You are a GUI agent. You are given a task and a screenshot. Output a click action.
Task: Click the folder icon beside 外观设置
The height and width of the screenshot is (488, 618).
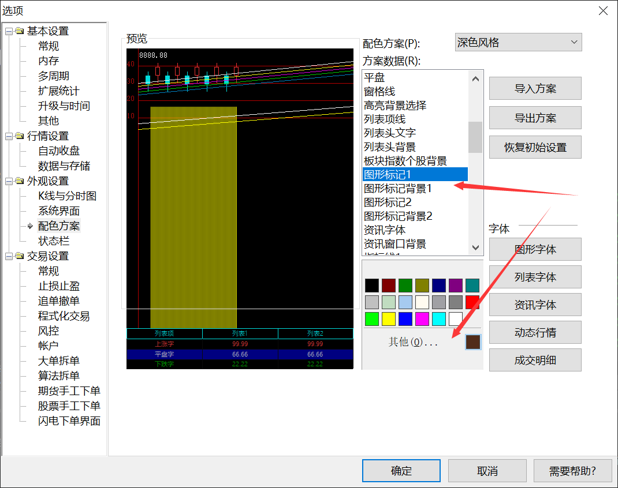pos(19,181)
